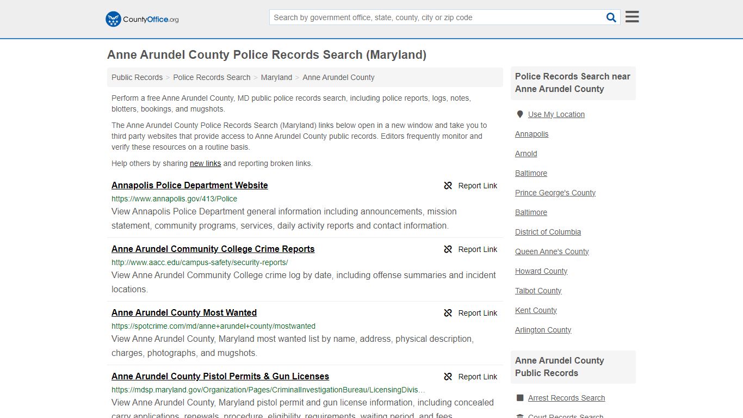The width and height of the screenshot is (743, 418).
Task: Report link for Annapolis Police Department
Action: (x=470, y=186)
